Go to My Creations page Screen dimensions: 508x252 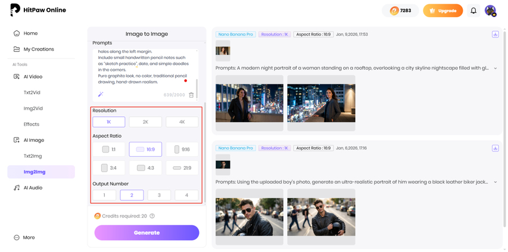39,49
